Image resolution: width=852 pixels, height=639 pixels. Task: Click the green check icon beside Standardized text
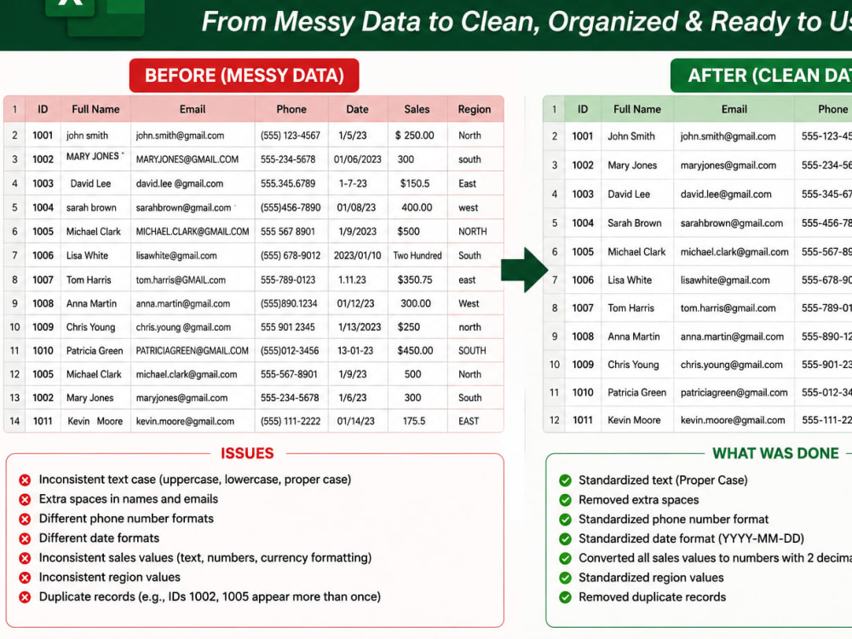point(565,481)
